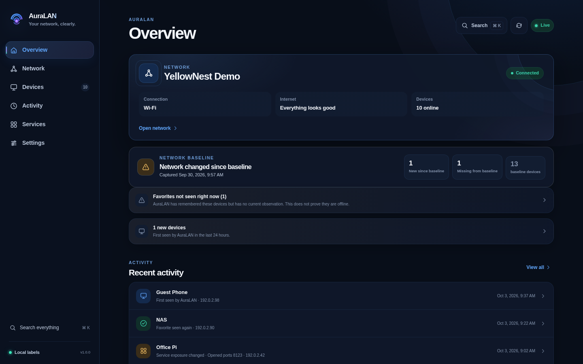The width and height of the screenshot is (583, 364).
Task: Click the Connected status badge
Action: [525, 73]
